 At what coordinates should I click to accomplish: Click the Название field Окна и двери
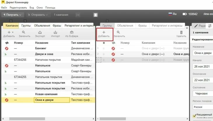tap(203, 53)
